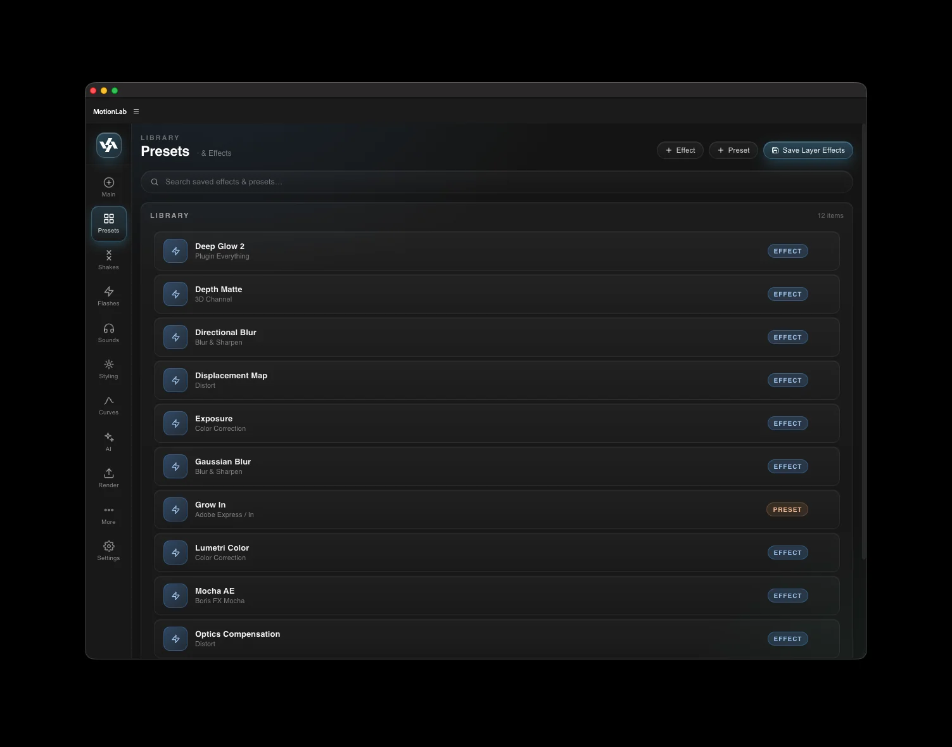Open the More sidebar menu
The width and height of the screenshot is (952, 747).
coord(109,514)
